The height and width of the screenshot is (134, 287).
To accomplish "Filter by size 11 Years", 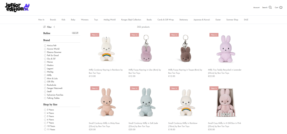I will pos(50,130).
